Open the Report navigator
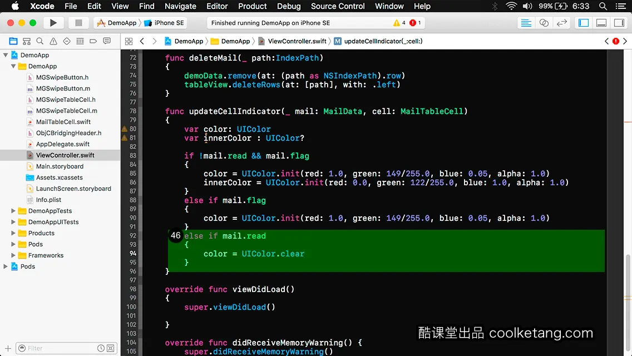The width and height of the screenshot is (632, 356). pos(107,41)
